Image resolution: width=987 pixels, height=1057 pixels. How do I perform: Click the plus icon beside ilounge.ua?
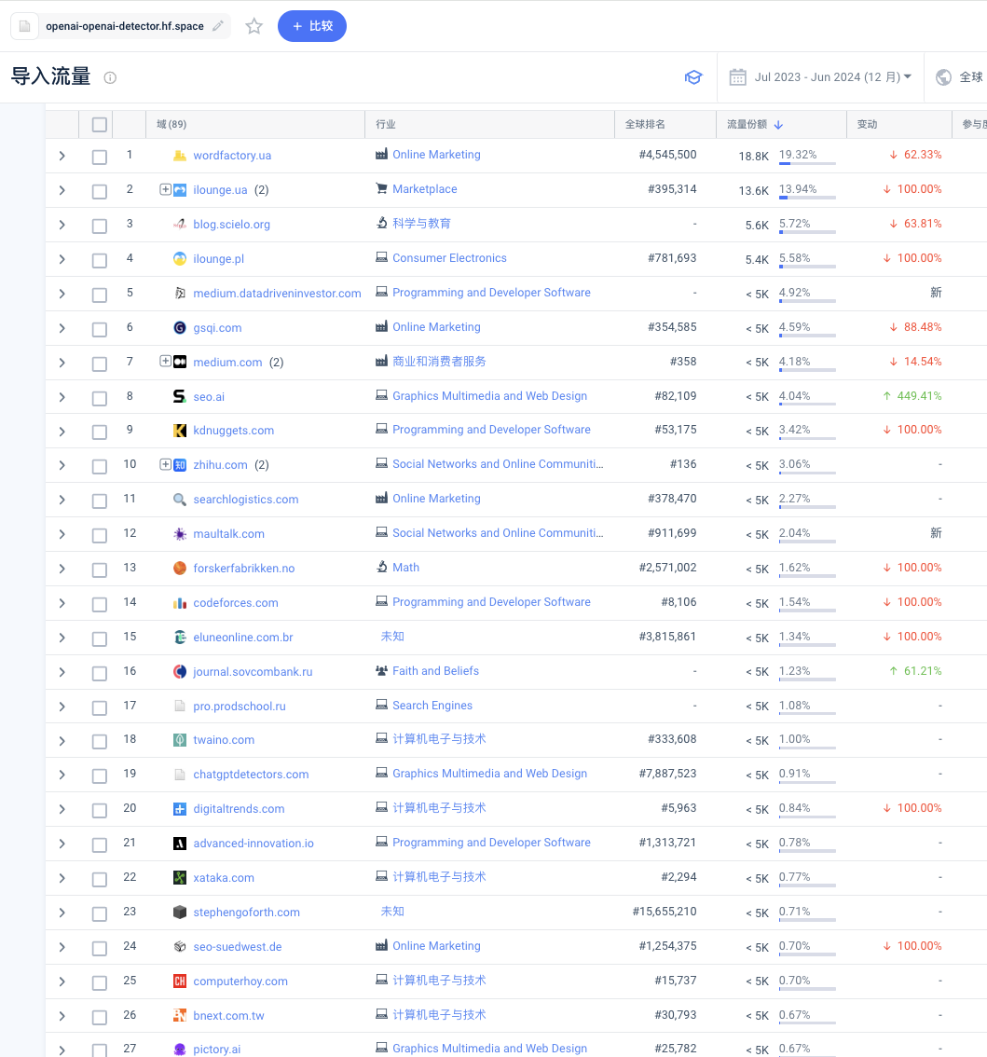point(165,189)
